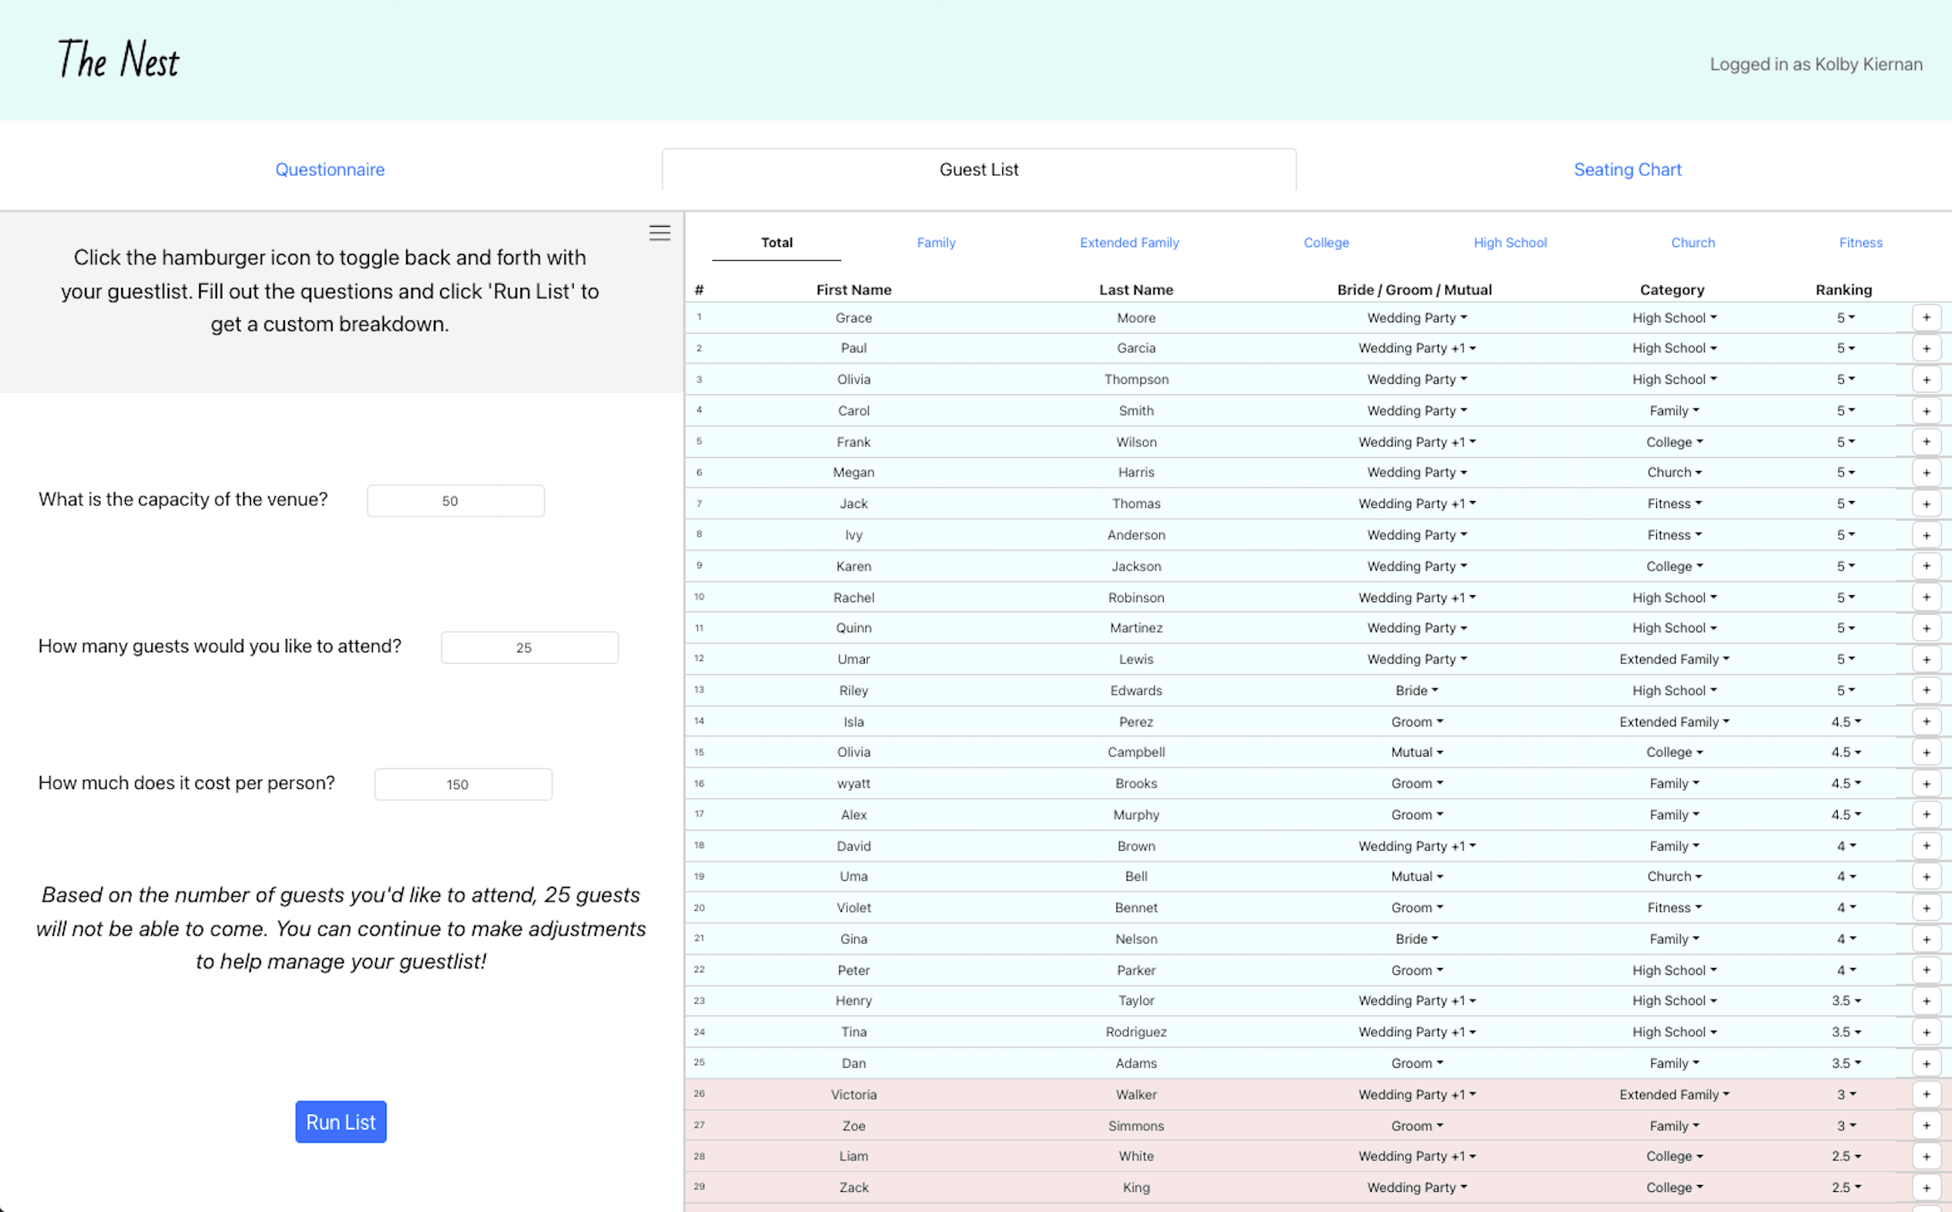This screenshot has width=1952, height=1212.
Task: Expand Gina Nelson's Bride dropdown
Action: point(1416,939)
